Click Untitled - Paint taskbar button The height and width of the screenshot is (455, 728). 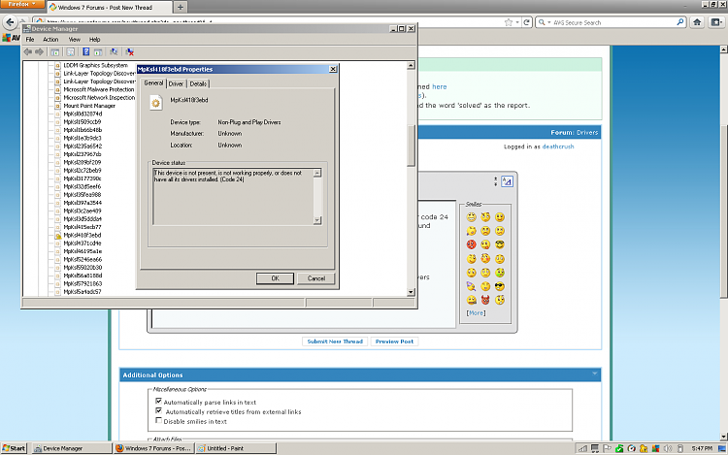(x=236, y=448)
